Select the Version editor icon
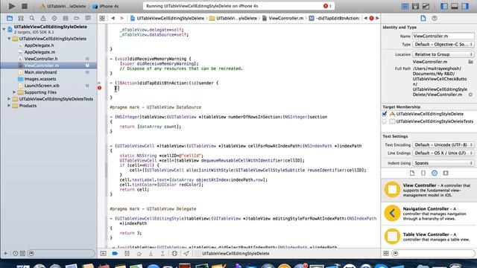 click(x=426, y=6)
